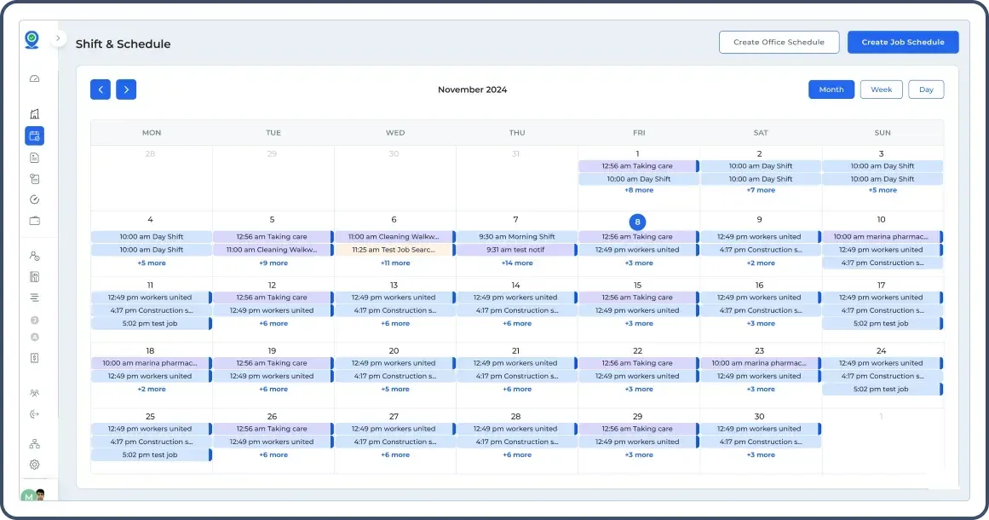Open the clock time-tracking icon in sidebar
989x520 pixels.
pos(34,199)
